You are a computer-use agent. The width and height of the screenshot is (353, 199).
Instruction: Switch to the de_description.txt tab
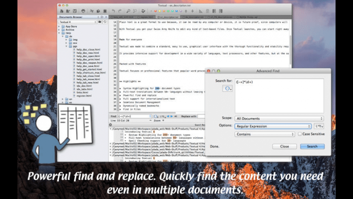pyautogui.click(x=194, y=17)
